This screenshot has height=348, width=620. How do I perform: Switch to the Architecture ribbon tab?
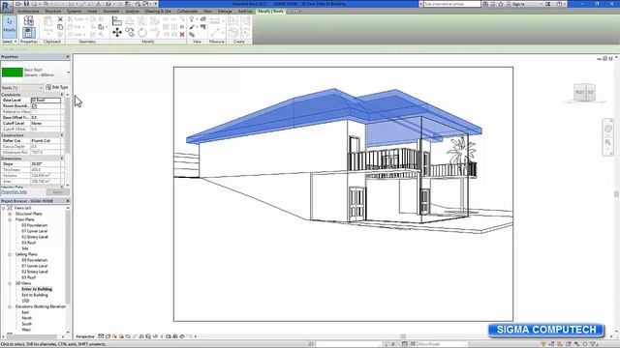[28, 12]
